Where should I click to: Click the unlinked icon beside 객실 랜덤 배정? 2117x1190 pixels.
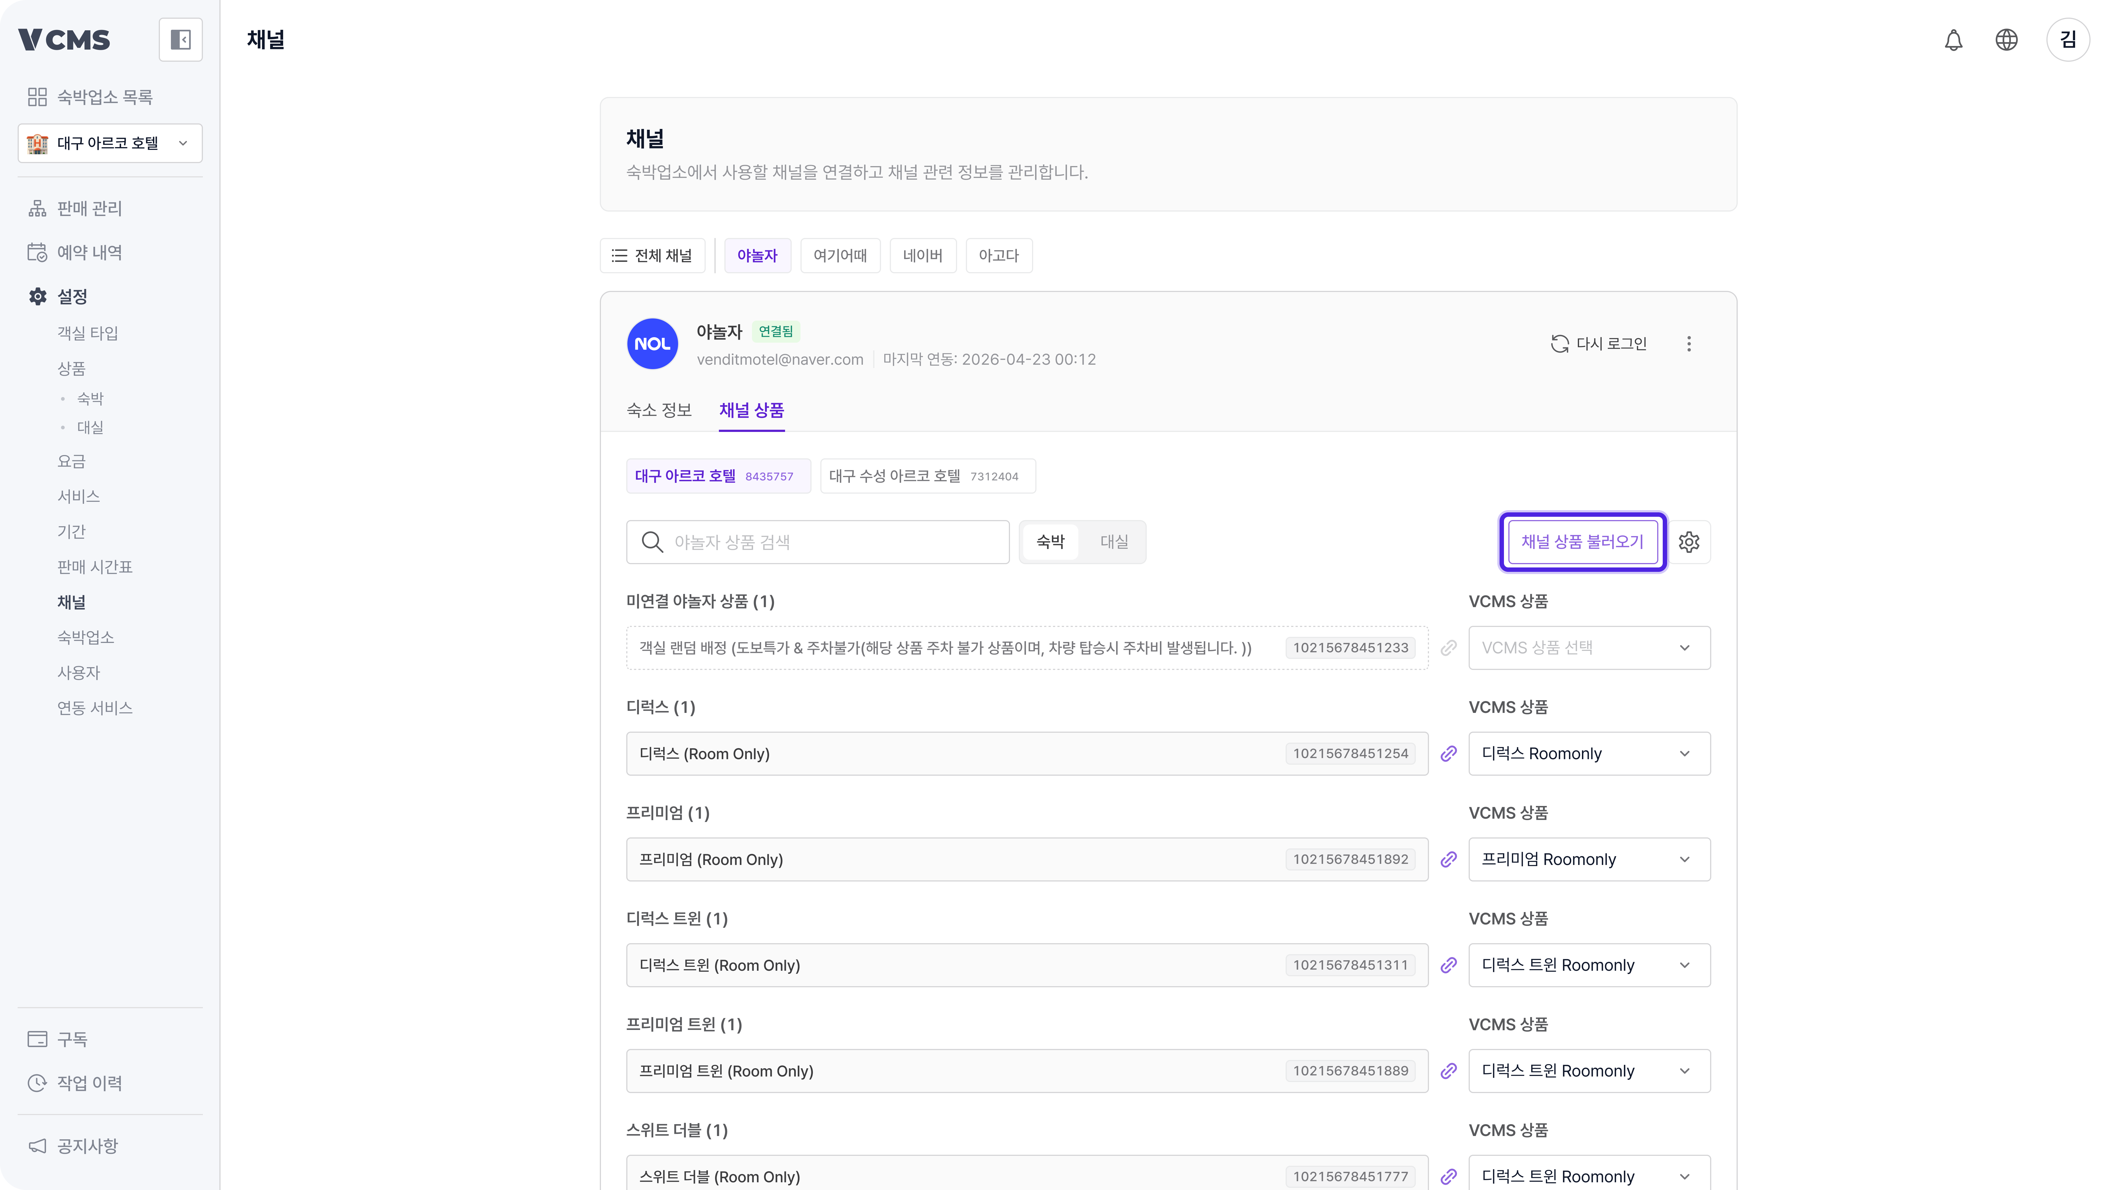[1448, 648]
